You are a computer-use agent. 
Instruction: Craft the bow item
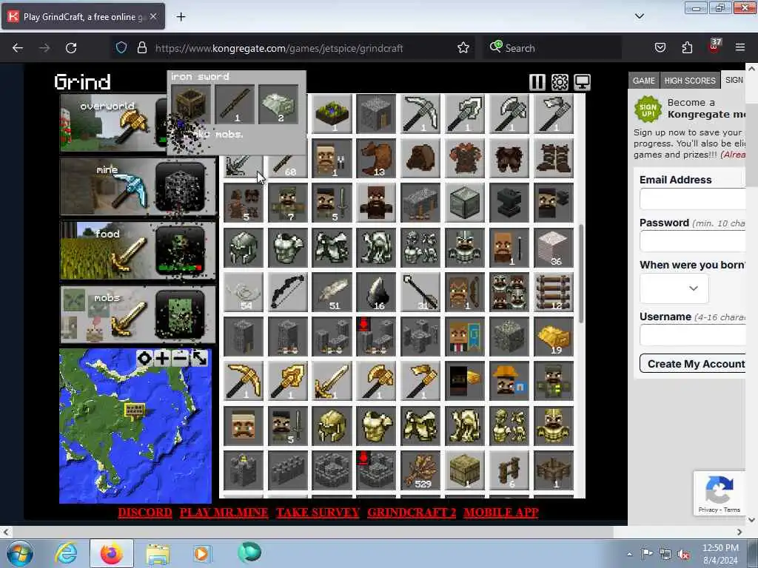pos(288,292)
